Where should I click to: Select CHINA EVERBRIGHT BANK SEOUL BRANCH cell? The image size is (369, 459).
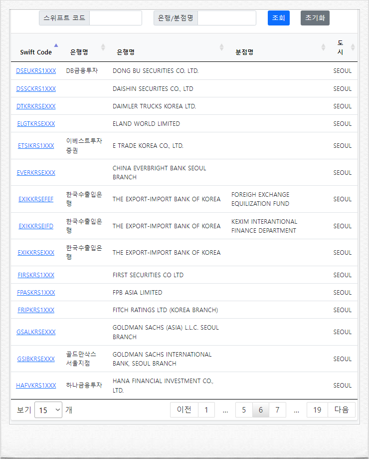pos(160,173)
